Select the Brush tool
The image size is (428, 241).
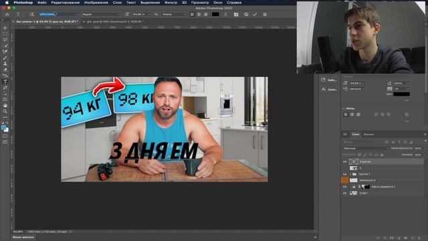coord(5,58)
